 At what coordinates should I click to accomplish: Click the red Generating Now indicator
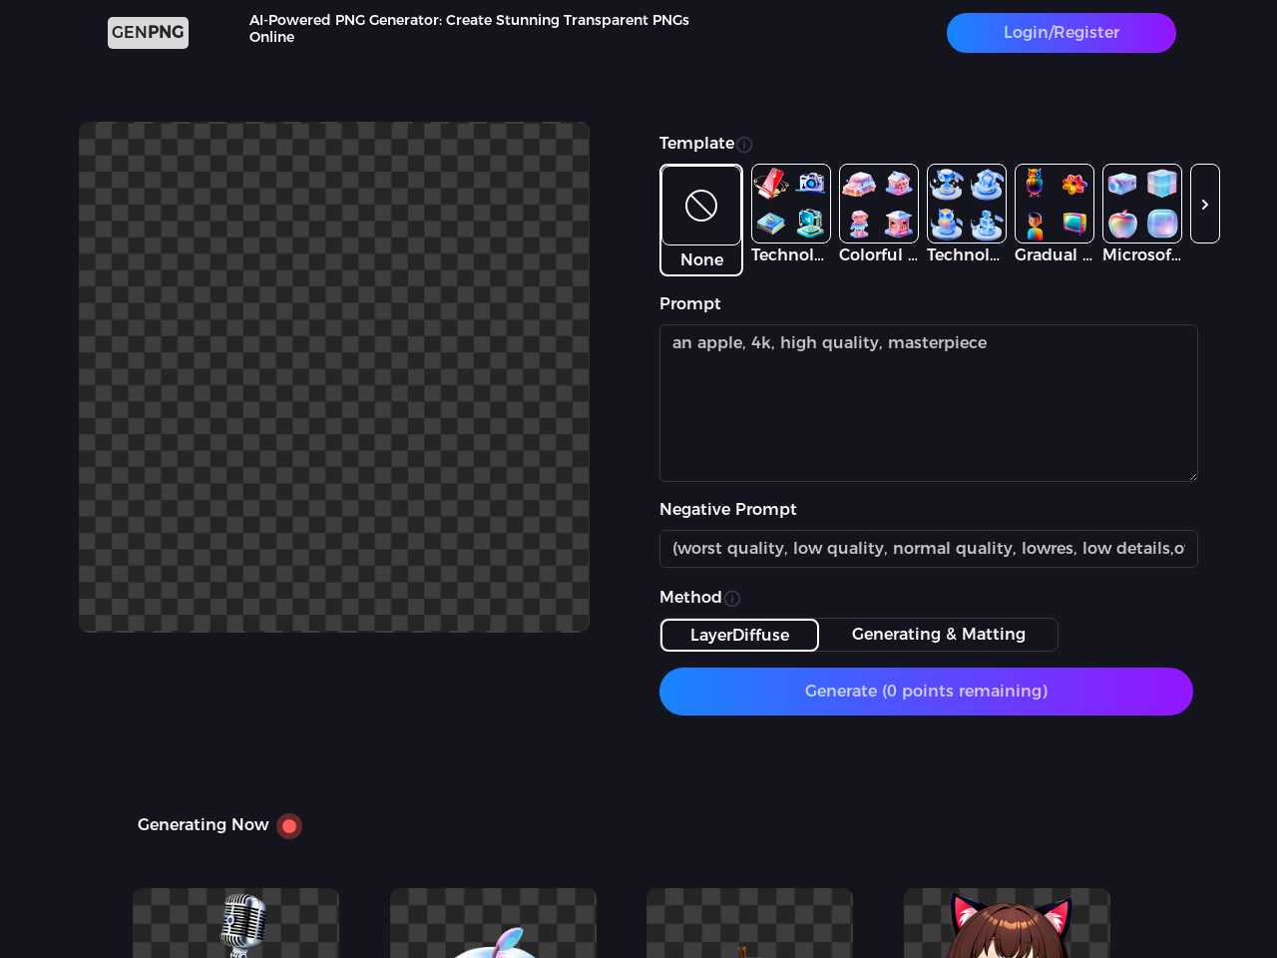pyautogui.click(x=289, y=826)
